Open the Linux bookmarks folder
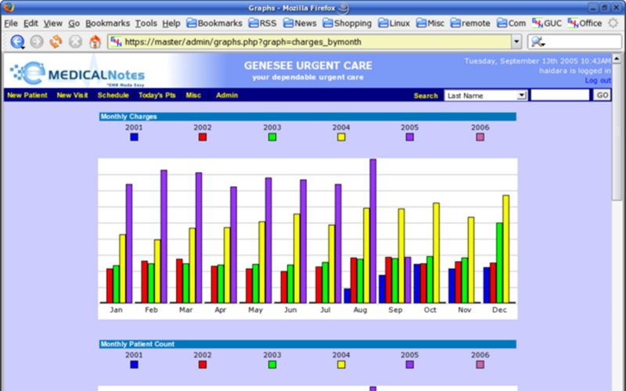The height and width of the screenshot is (391, 626). [394, 23]
